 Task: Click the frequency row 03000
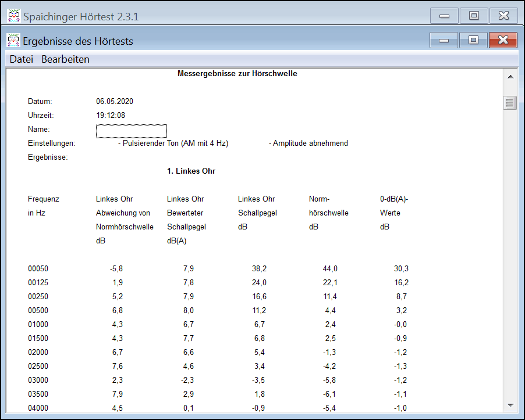(x=38, y=380)
